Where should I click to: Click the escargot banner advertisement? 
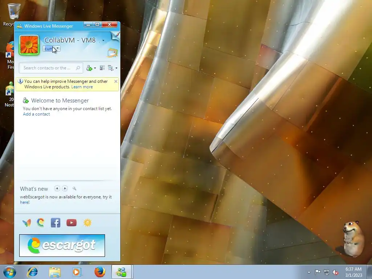click(62, 246)
